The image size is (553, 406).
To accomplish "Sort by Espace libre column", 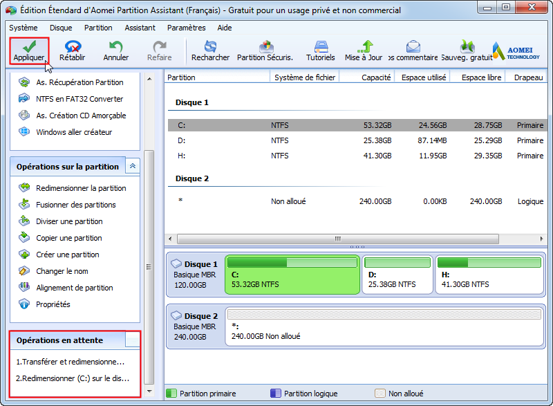I will [x=478, y=77].
